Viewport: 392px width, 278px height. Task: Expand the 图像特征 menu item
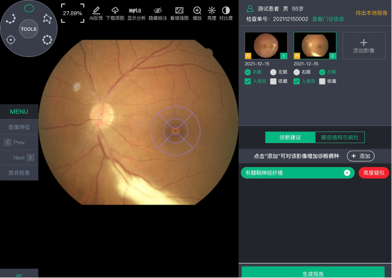point(19,127)
